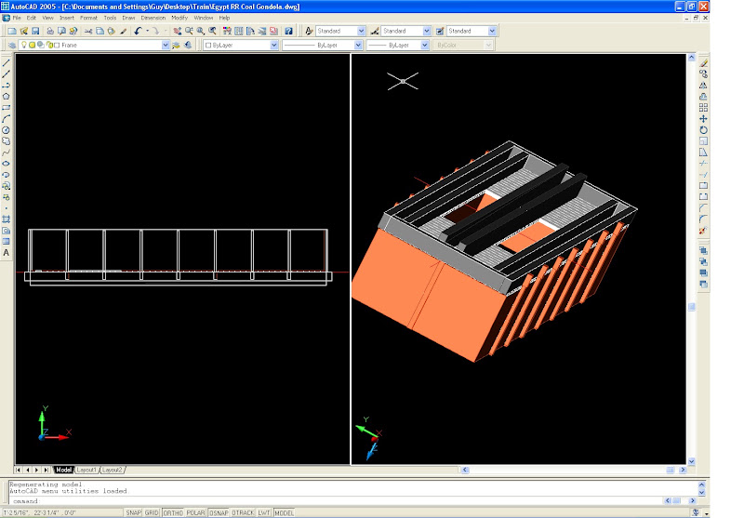Open the File menu
Viewport: 744px width, 518px height.
(x=17, y=18)
